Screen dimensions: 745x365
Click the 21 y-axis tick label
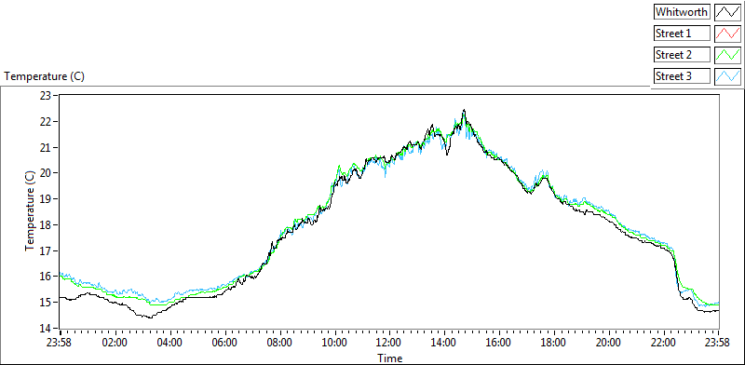(x=45, y=147)
